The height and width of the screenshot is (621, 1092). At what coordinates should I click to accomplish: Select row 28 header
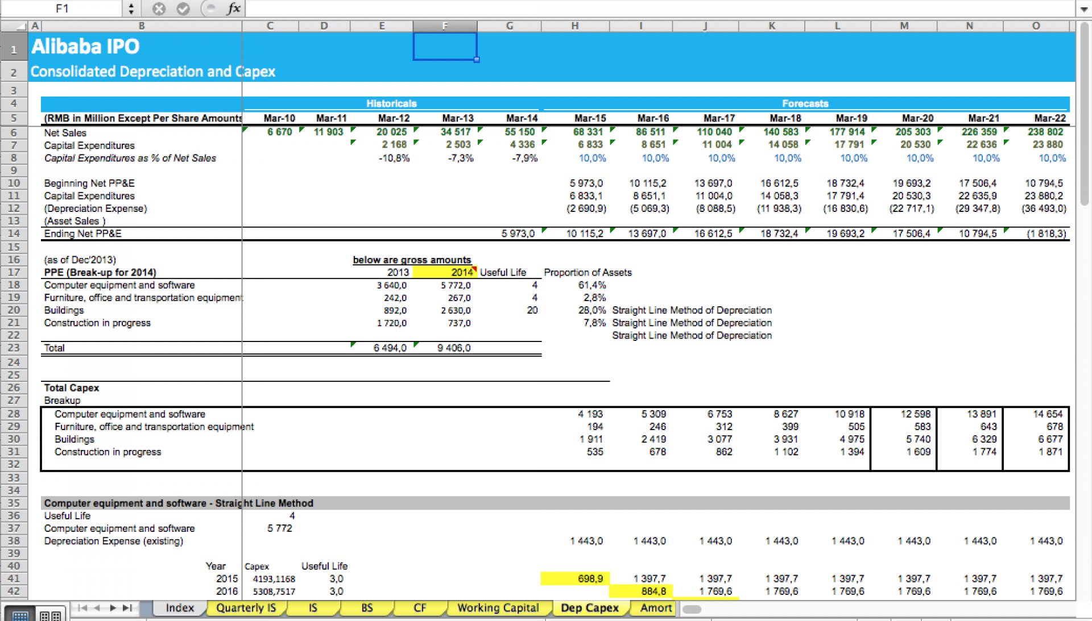14,414
